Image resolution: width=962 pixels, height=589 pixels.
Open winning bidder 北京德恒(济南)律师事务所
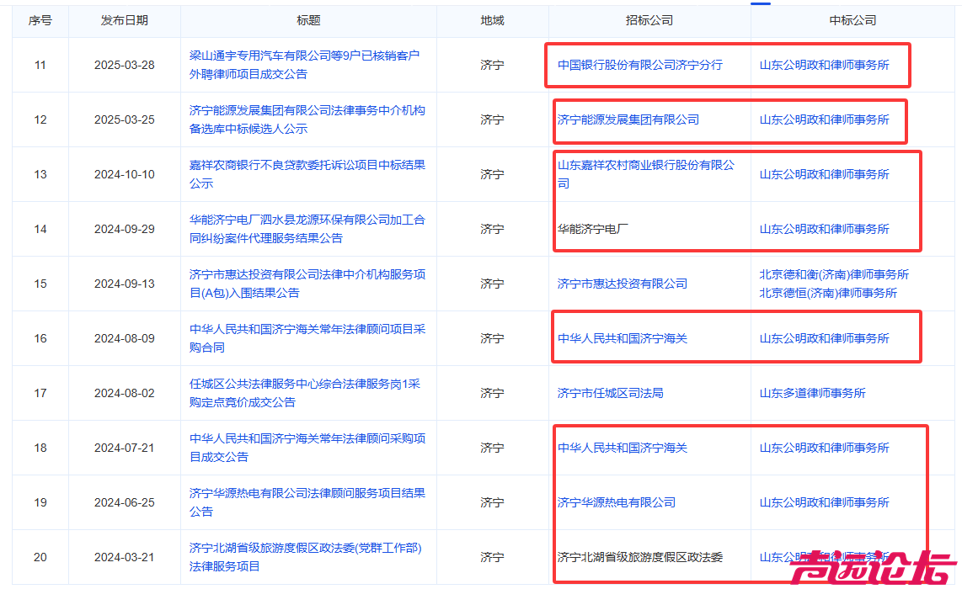[828, 293]
